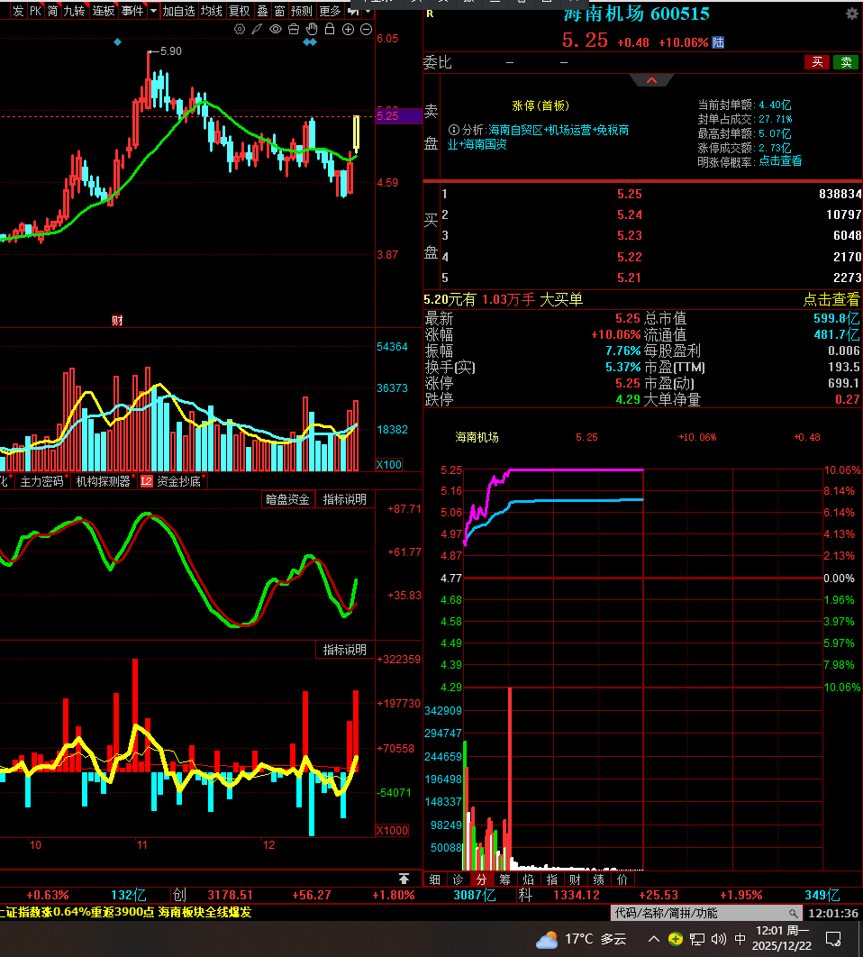Screen dimensions: 863x957
Task: Click red 买 buy button
Action: coord(817,61)
